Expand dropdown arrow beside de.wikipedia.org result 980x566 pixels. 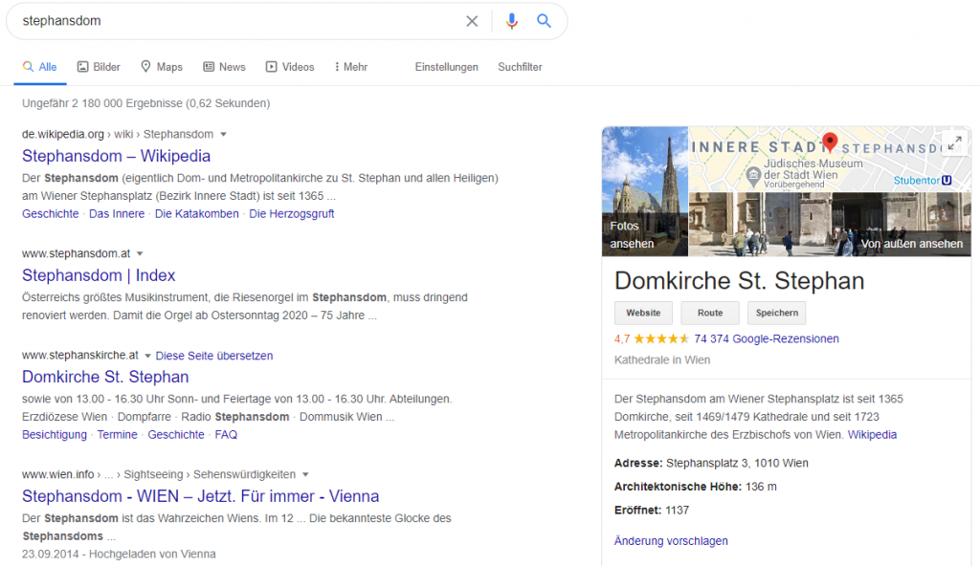[x=223, y=134]
